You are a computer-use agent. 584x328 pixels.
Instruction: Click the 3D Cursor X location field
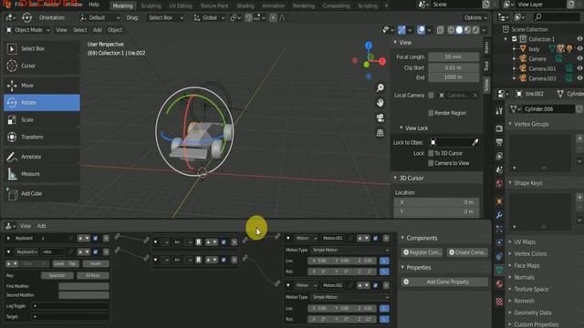click(x=436, y=202)
